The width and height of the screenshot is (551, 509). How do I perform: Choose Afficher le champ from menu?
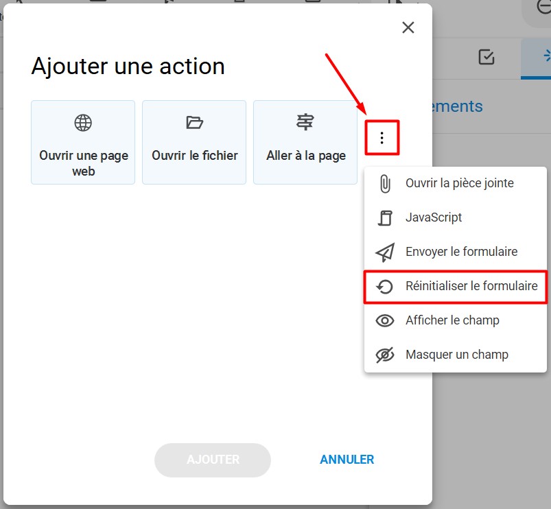pos(456,320)
